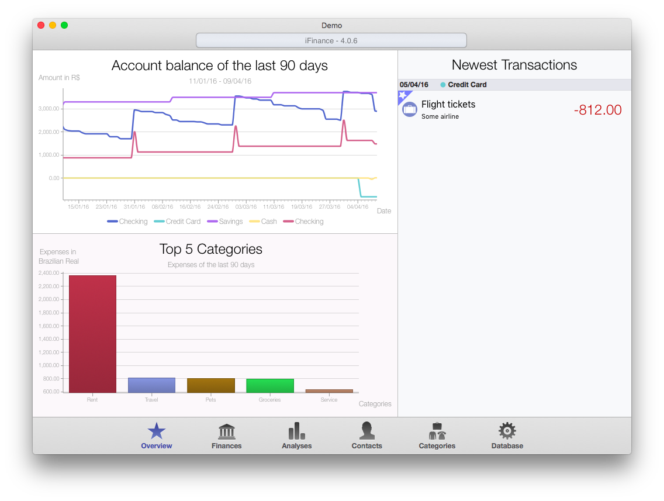Click the brown Pets bar
This screenshot has height=501, width=664.
click(210, 385)
